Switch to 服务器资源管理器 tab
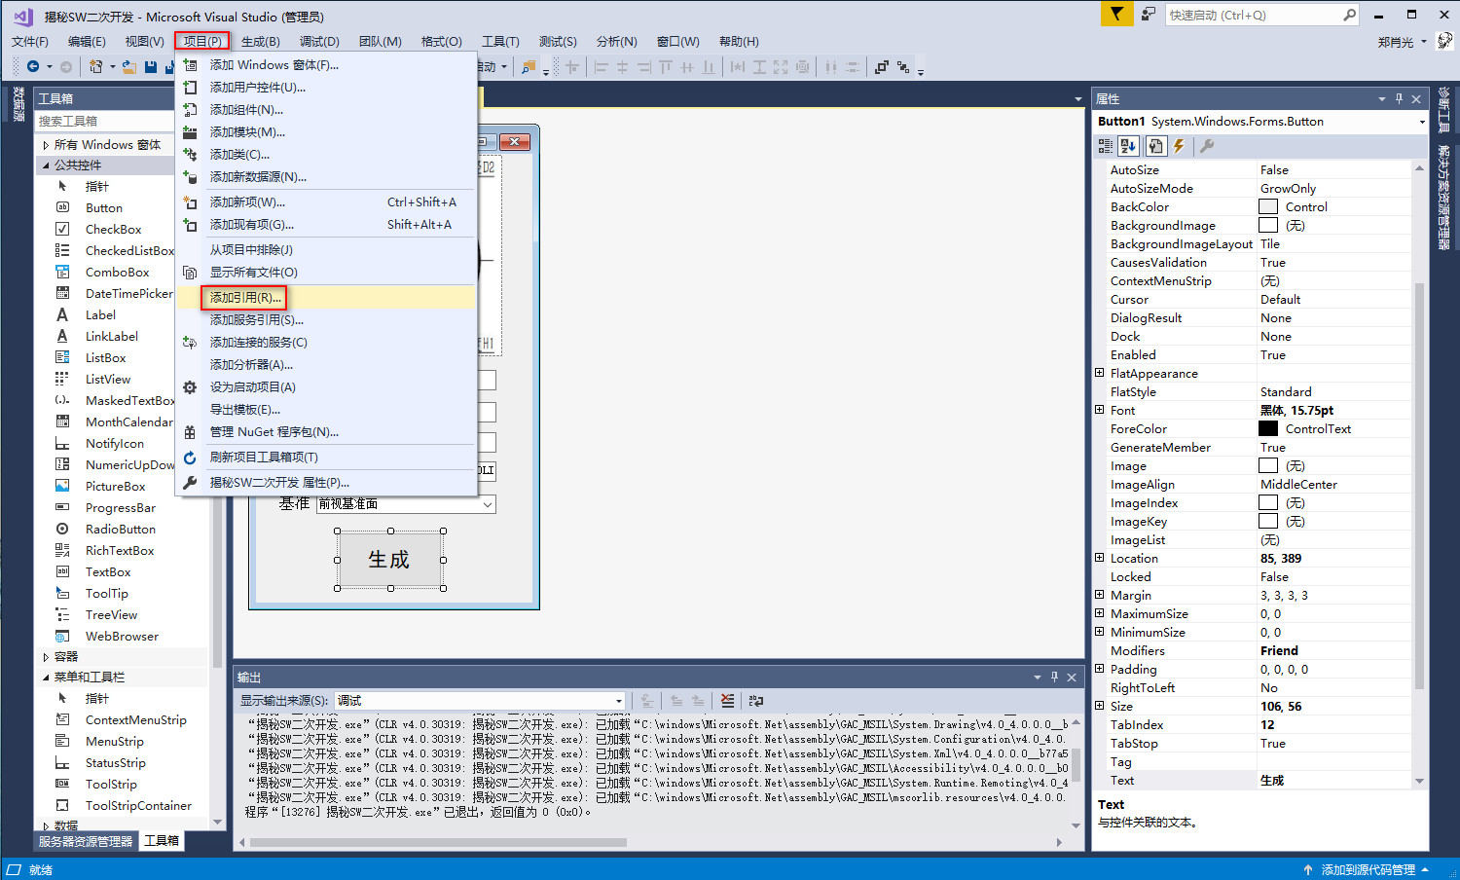Screen dimensions: 1460x880 [x=86, y=841]
